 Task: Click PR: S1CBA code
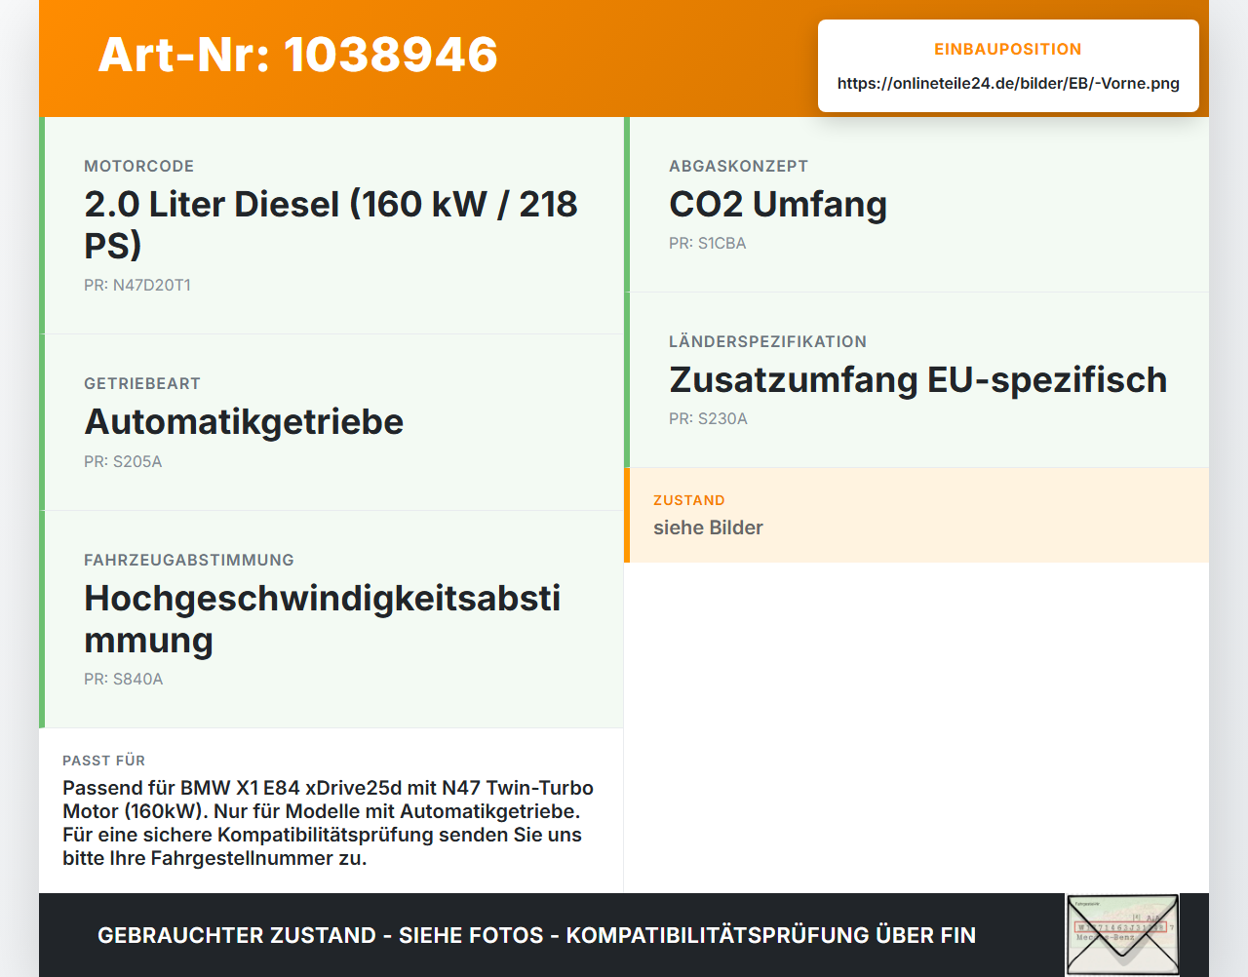click(x=708, y=243)
